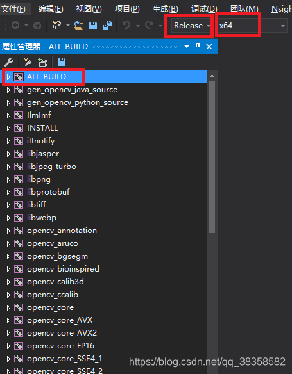The width and height of the screenshot is (292, 374).
Task: Open the 文件(F) menu
Action: pyautogui.click(x=13, y=9)
